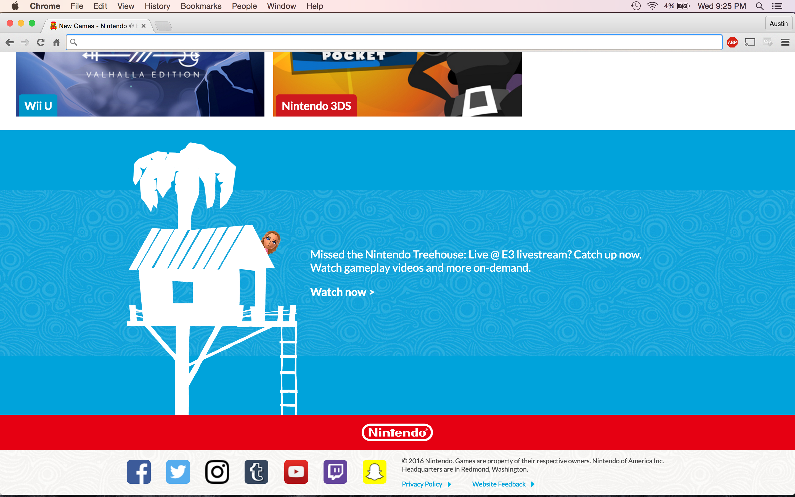Click the Google Cast extension icon
Screen dimensions: 795x497
point(750,43)
